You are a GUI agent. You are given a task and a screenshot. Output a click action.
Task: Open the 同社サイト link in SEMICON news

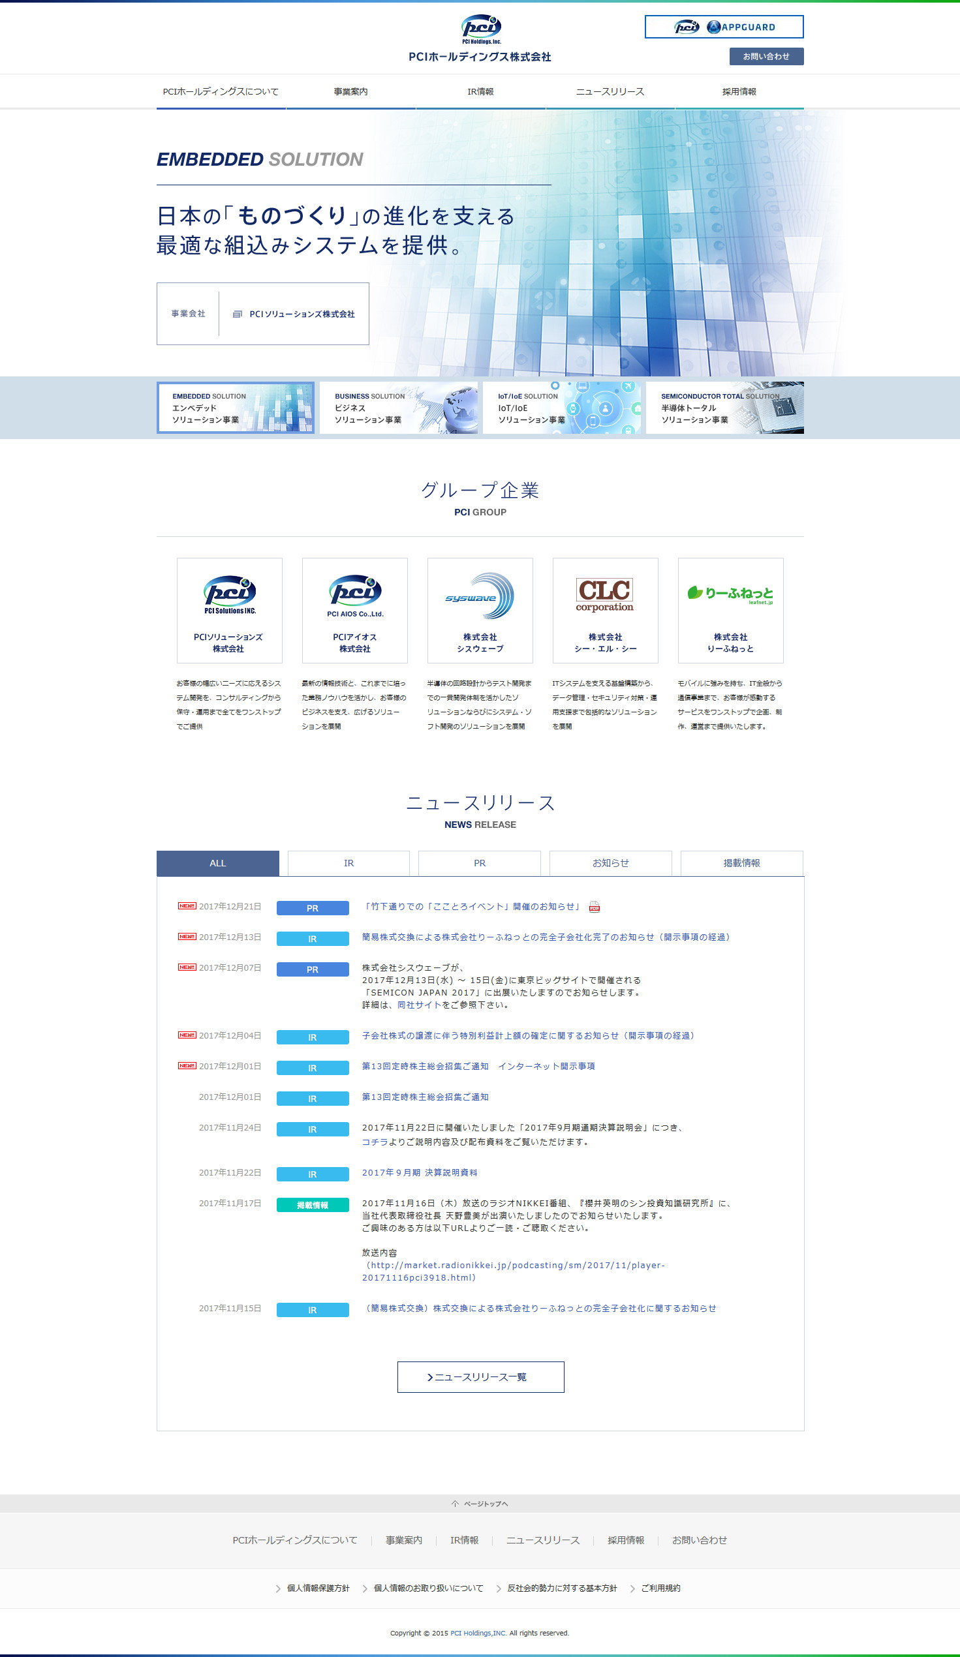(419, 1005)
